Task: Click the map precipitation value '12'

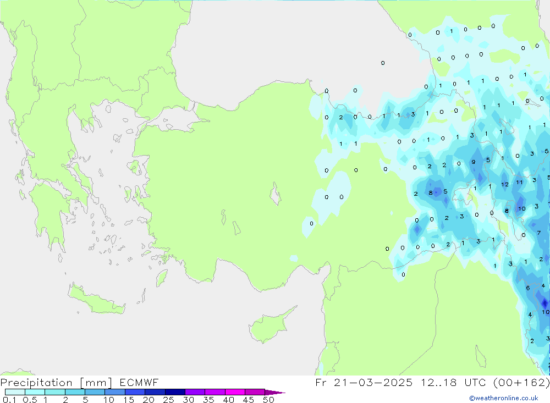Action: pyautogui.click(x=505, y=184)
